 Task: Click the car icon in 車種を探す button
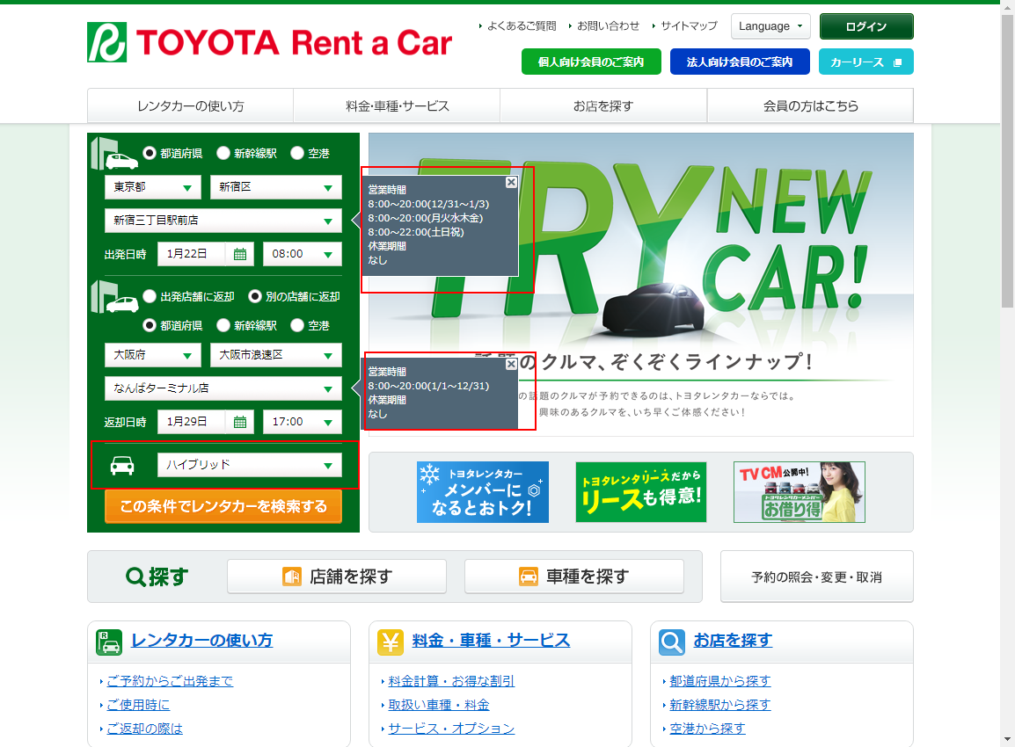coord(529,577)
